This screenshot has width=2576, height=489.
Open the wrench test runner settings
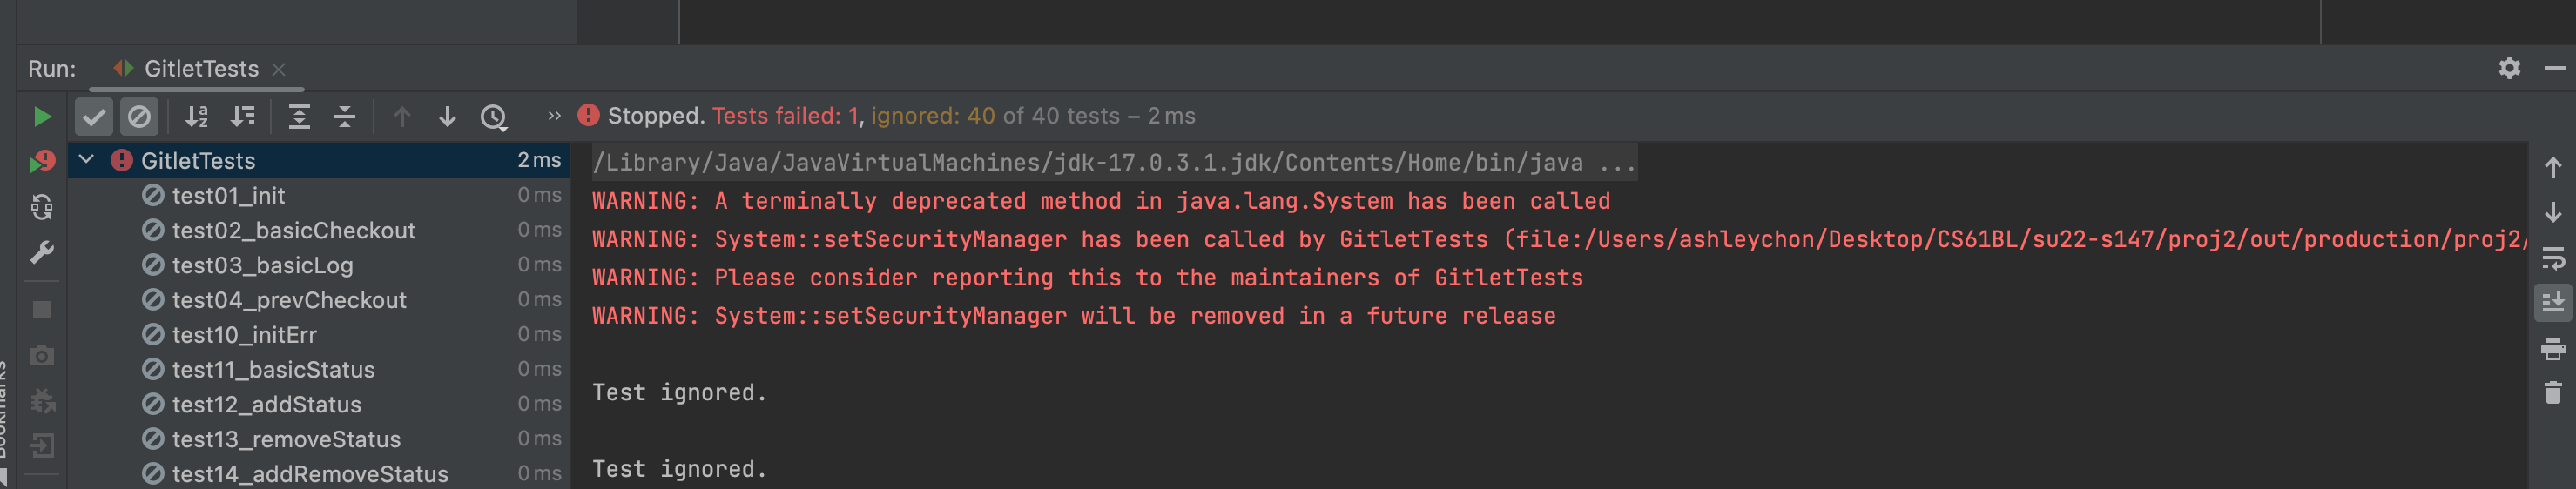(x=42, y=252)
